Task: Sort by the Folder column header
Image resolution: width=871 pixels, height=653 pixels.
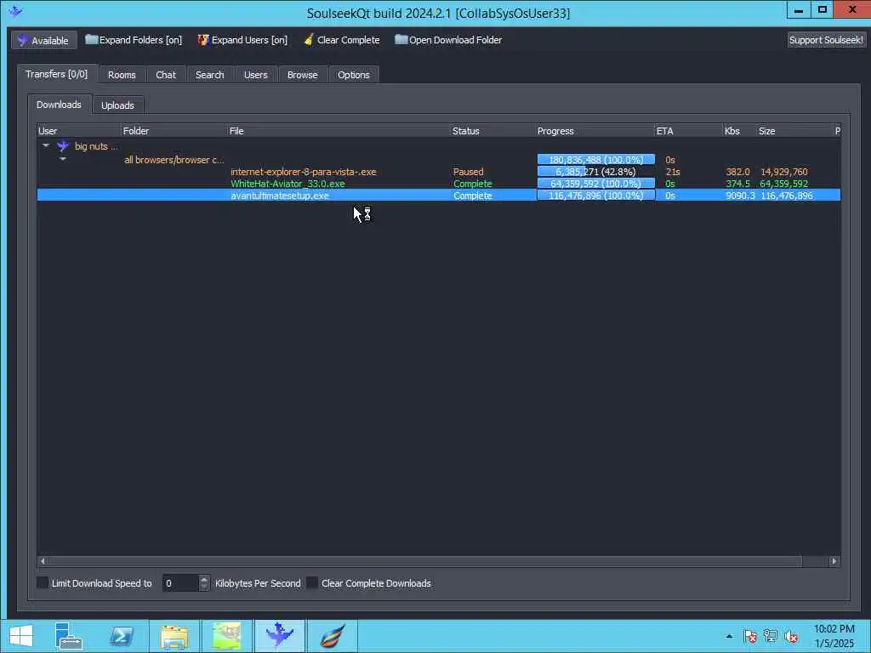Action: pyautogui.click(x=174, y=131)
